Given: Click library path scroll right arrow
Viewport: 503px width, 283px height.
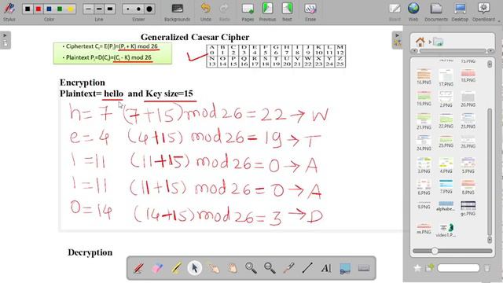Looking at the screenshot, I should (x=490, y=51).
